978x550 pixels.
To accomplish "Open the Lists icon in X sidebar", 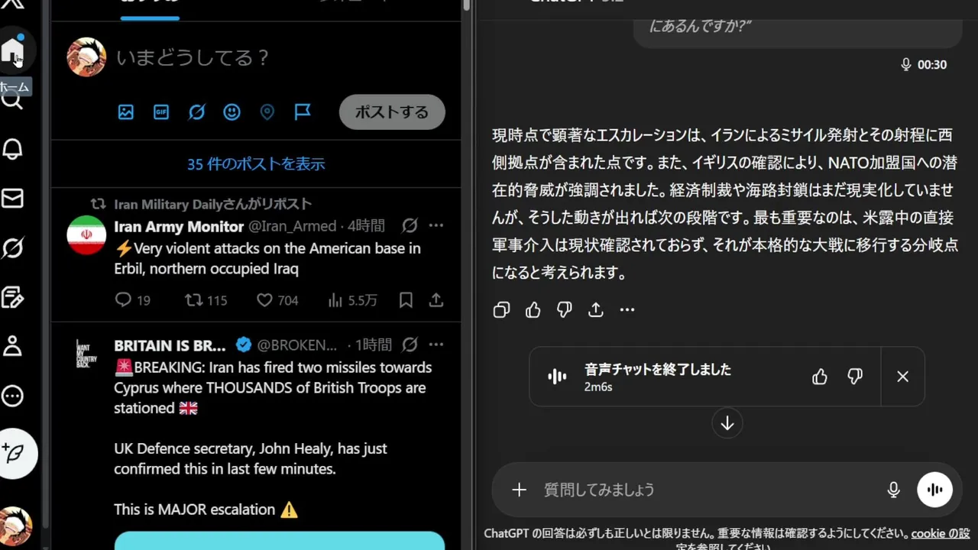I will point(12,297).
